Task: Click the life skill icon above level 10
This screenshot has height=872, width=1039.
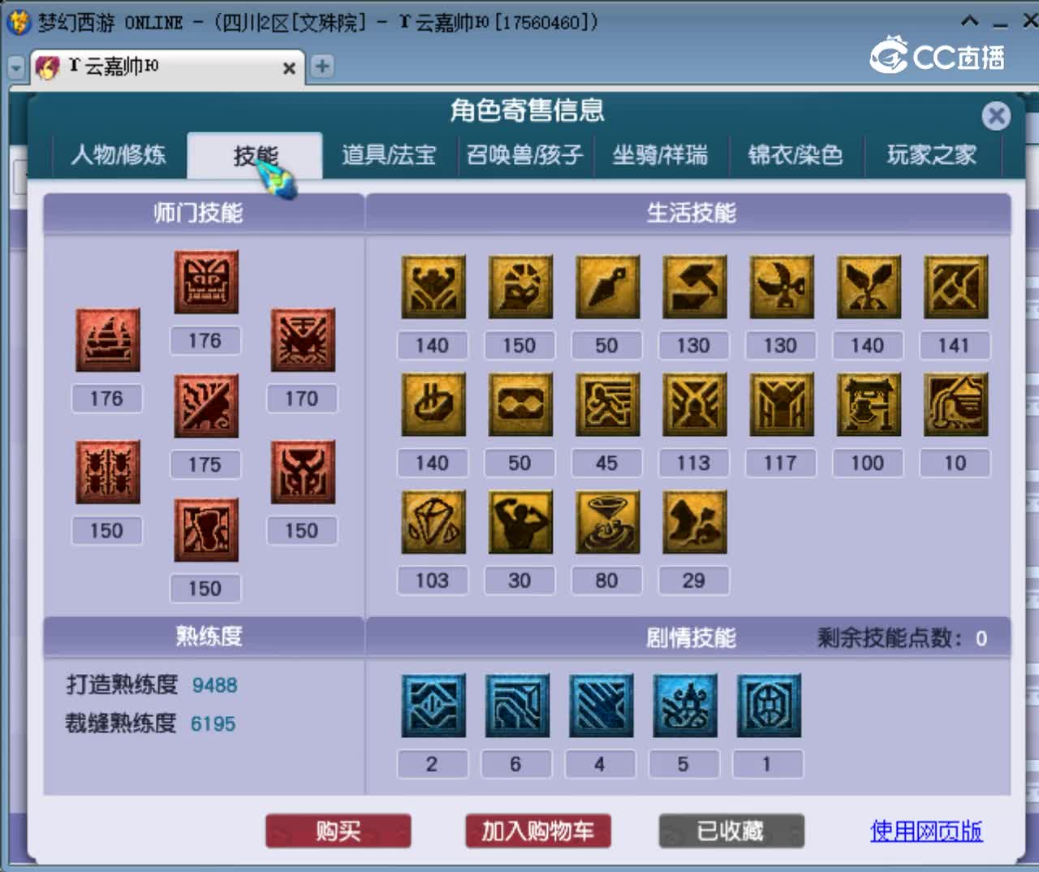Action: (x=955, y=404)
